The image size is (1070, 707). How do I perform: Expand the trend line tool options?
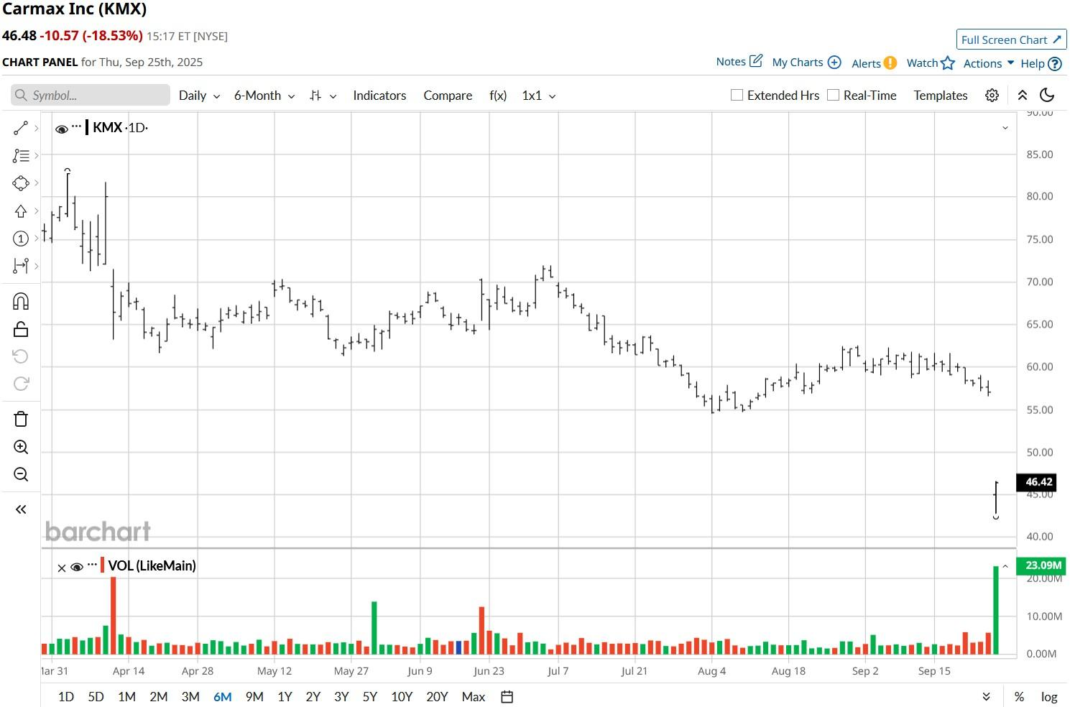coord(36,128)
